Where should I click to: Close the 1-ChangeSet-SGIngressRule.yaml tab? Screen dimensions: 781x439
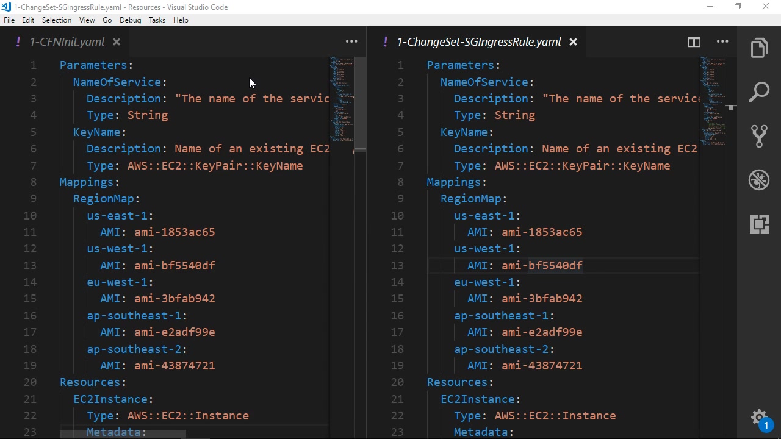click(573, 42)
